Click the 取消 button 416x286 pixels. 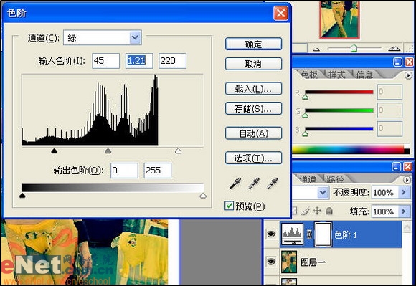253,64
